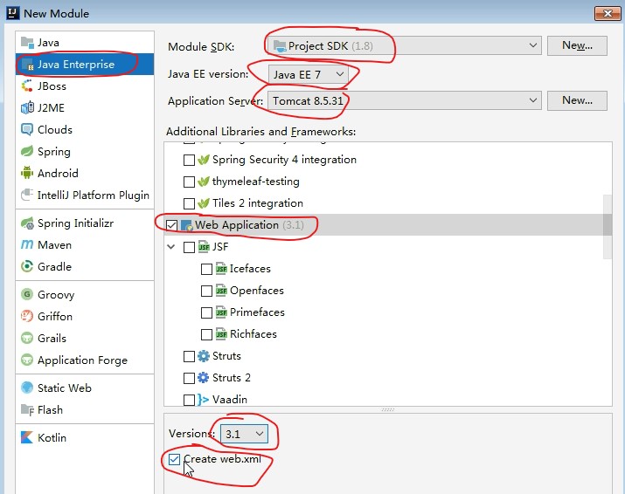This screenshot has height=494, width=625.
Task: Select the Java module type icon
Action: (x=27, y=42)
